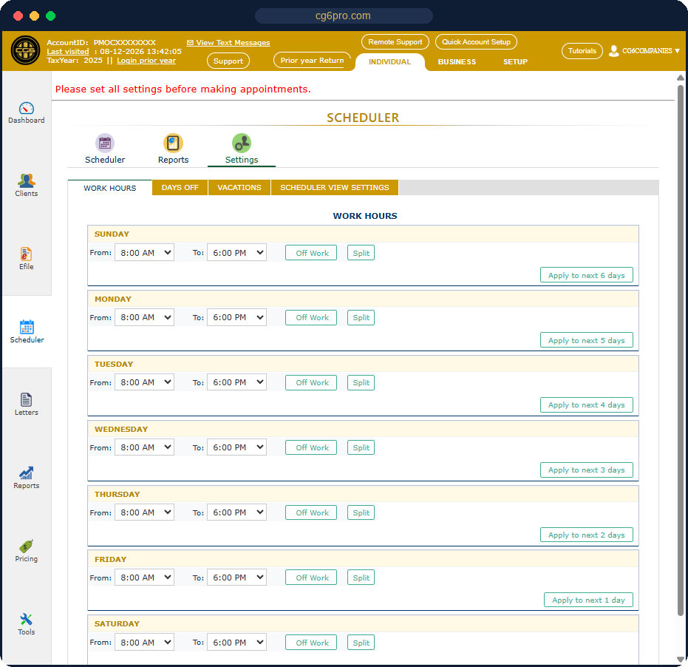Click Apply to next 5 days
This screenshot has height=667, width=688.
tap(587, 340)
